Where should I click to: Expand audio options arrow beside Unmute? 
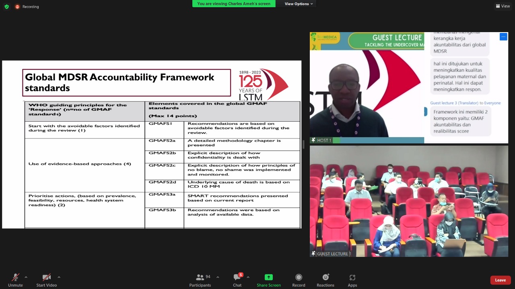[x=26, y=277]
